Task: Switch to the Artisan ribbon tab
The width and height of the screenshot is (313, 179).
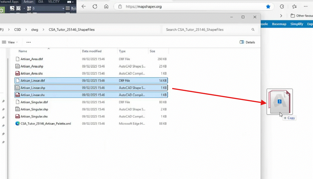Action: pyautogui.click(x=28, y=2)
